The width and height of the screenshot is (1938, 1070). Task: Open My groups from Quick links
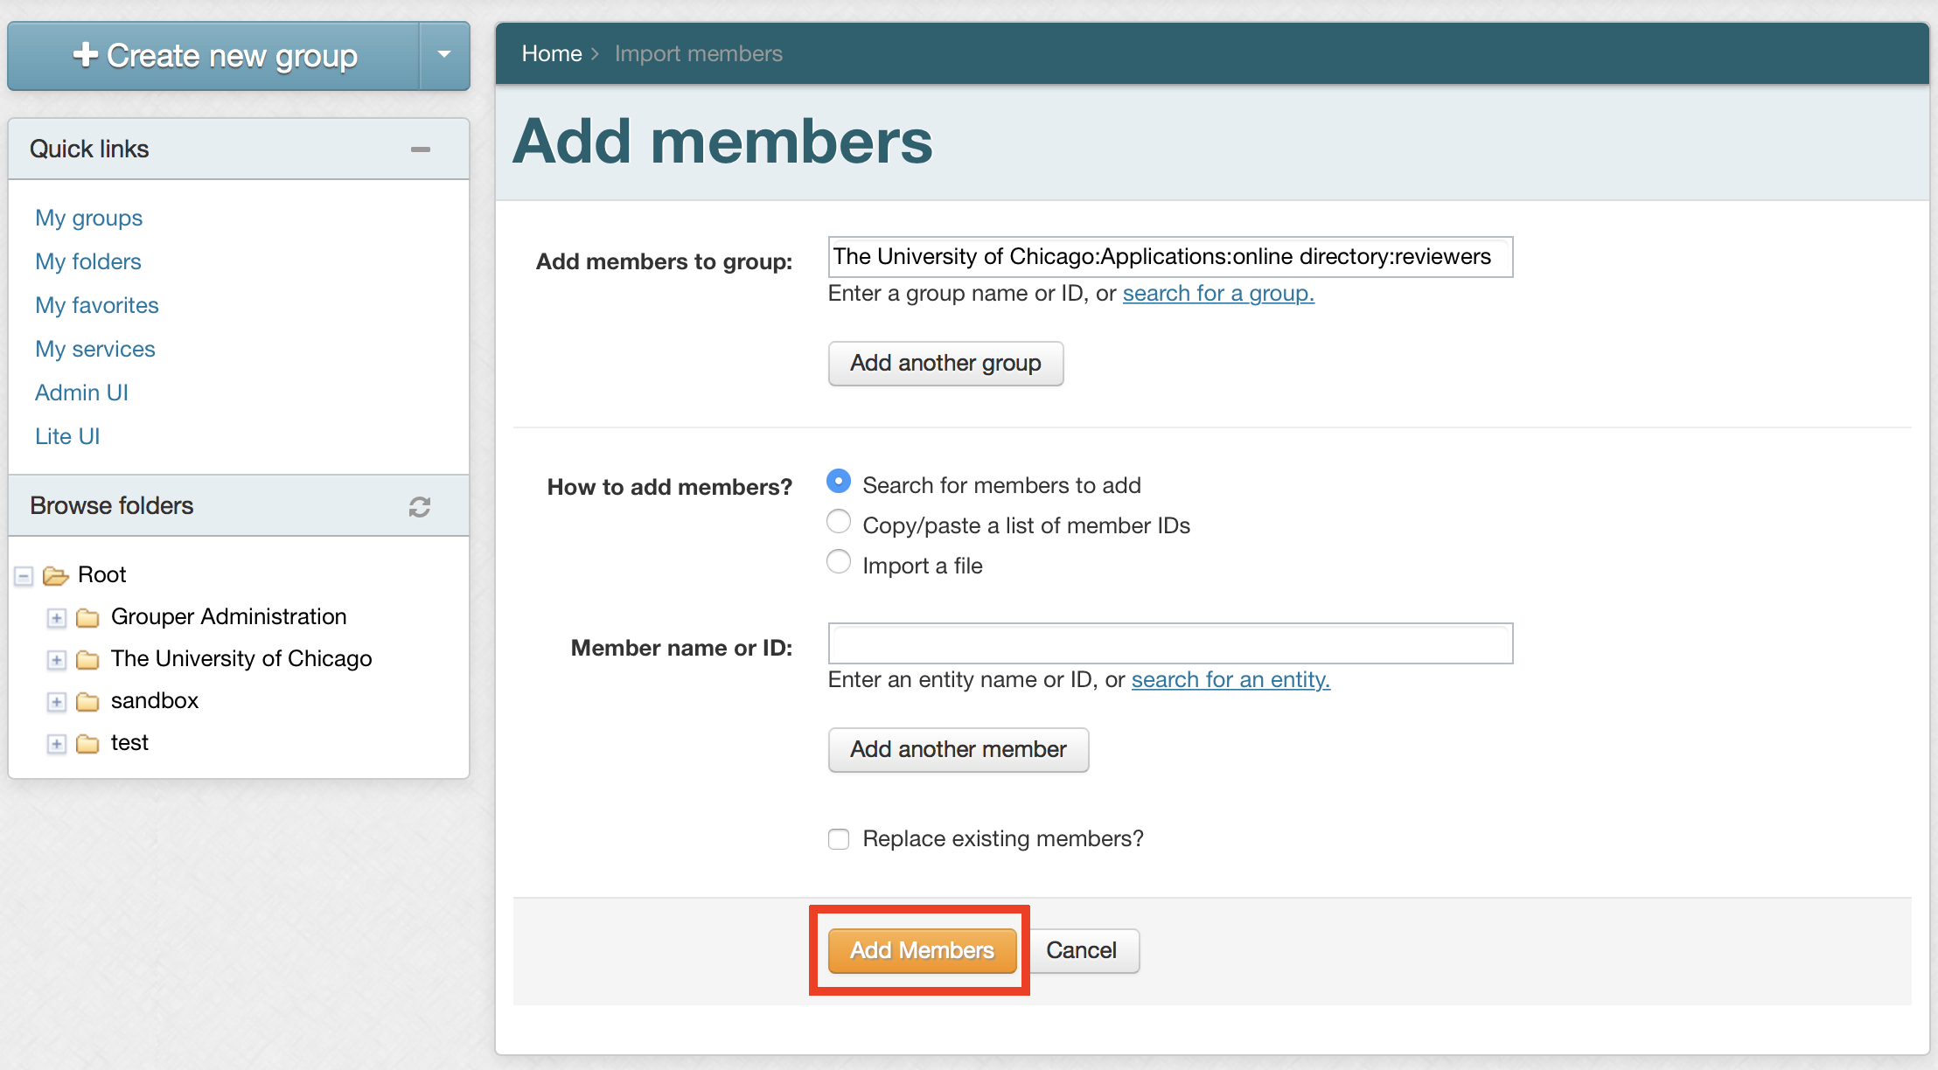88,218
